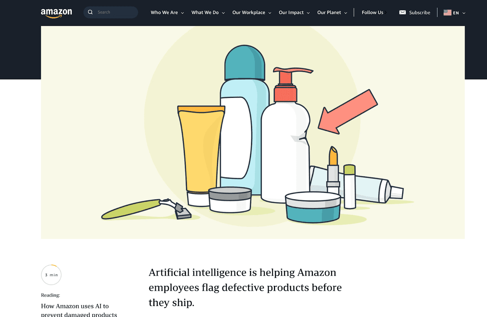487x317 pixels.
Task: Select the EN language label
Action: pyautogui.click(x=456, y=13)
